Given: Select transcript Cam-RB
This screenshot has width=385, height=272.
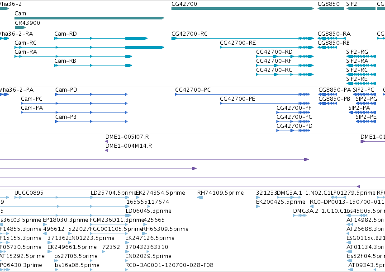Looking at the screenshot, I should 93,66.
